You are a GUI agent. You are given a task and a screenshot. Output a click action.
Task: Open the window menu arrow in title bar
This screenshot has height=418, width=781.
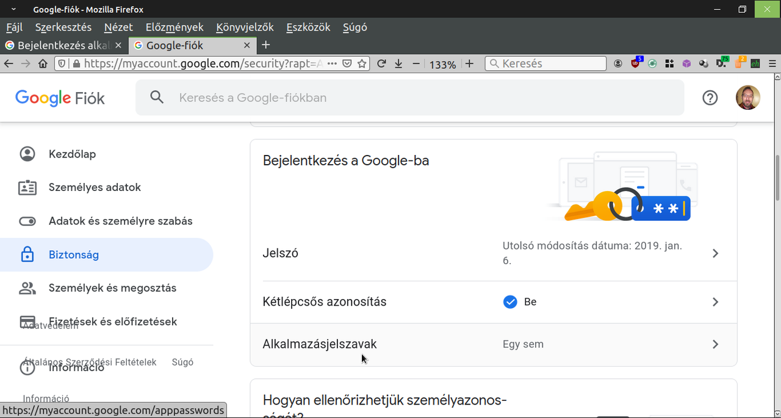13,9
